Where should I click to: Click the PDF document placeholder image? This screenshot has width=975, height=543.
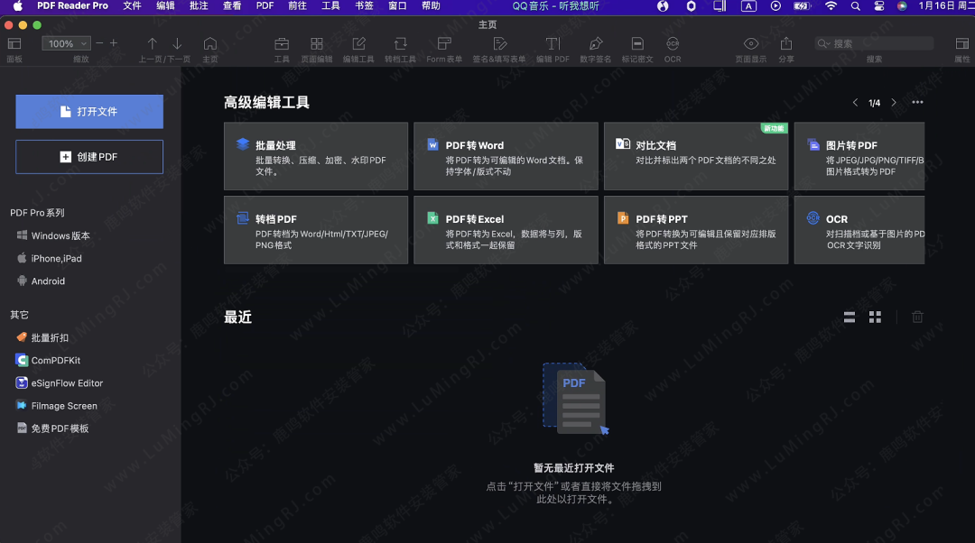[575, 399]
